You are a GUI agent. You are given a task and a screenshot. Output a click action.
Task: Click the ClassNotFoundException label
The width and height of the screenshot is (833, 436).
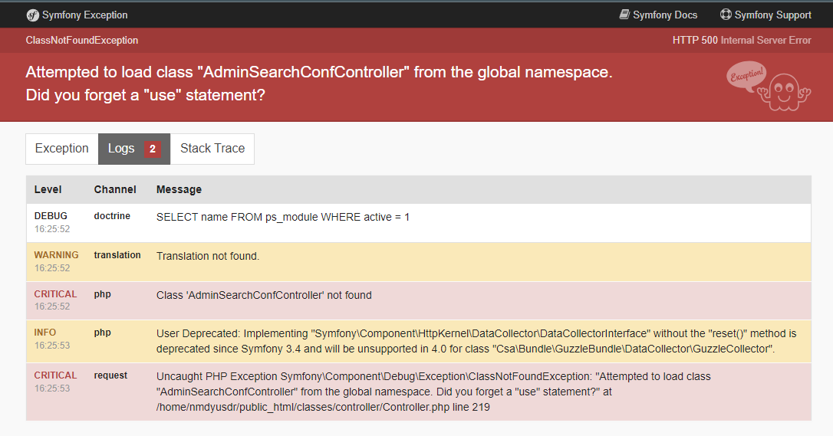point(82,41)
